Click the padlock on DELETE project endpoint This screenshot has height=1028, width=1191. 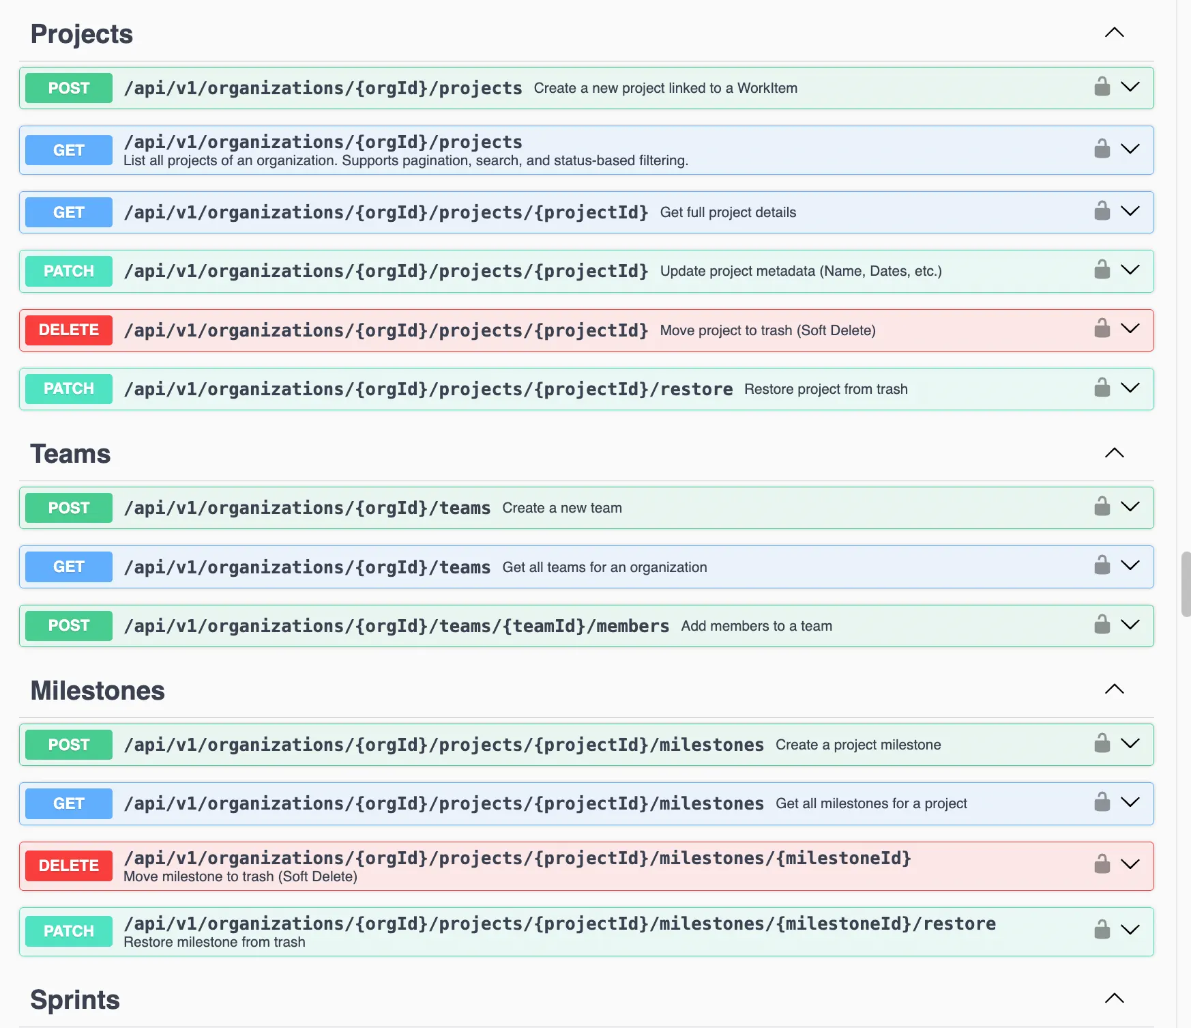(x=1101, y=330)
